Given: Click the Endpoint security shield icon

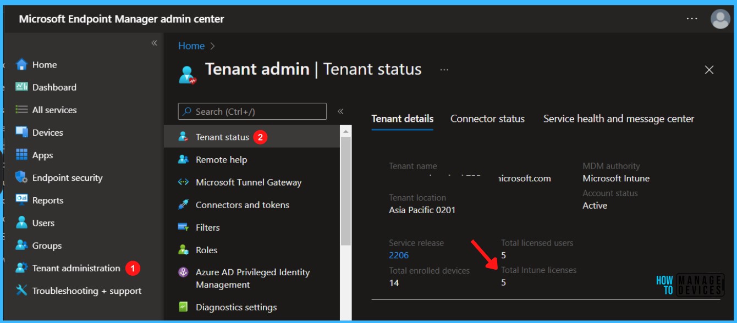Looking at the screenshot, I should click(21, 177).
